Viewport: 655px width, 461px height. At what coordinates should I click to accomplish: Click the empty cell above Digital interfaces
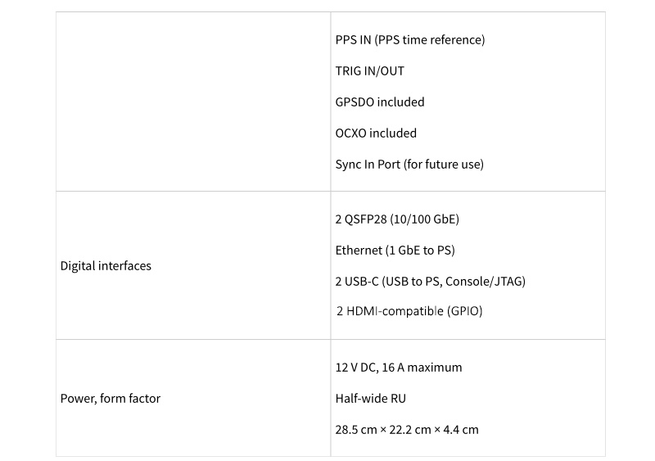point(193,102)
